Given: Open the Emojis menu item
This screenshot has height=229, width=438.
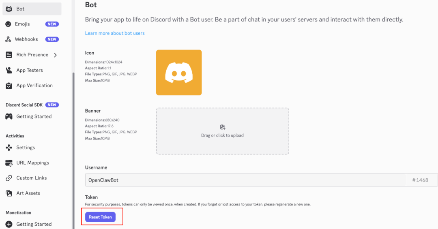Looking at the screenshot, I should (x=23, y=24).
